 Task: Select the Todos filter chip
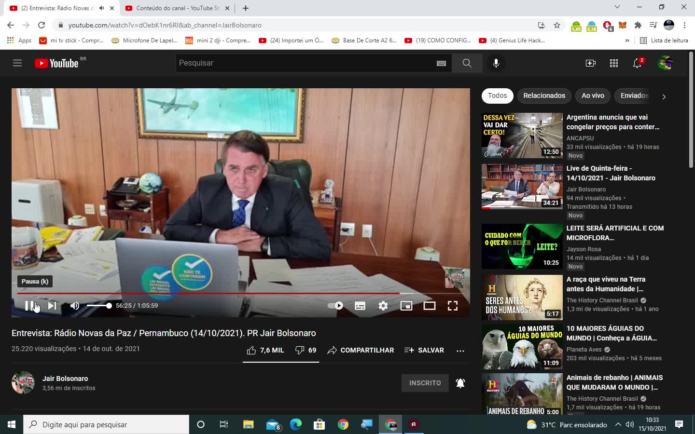click(x=497, y=95)
